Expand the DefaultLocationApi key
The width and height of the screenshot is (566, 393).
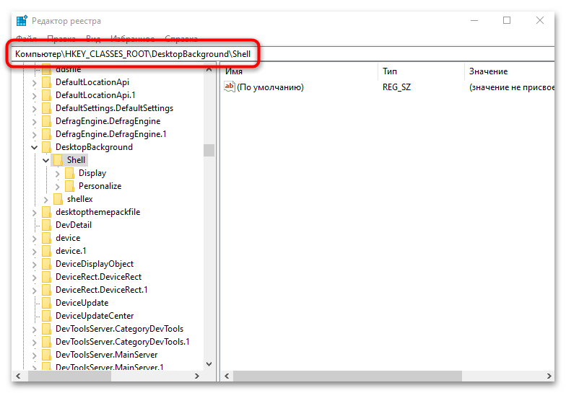point(35,83)
